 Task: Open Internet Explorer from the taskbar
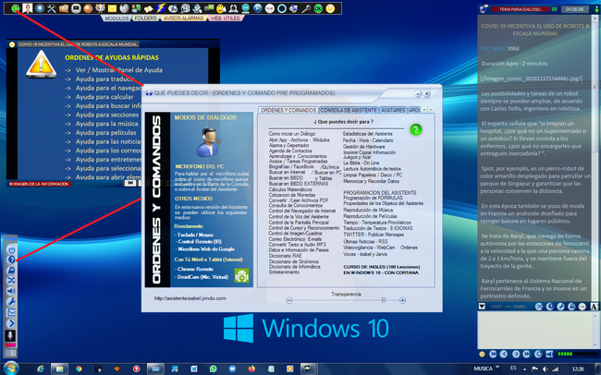click(40, 369)
